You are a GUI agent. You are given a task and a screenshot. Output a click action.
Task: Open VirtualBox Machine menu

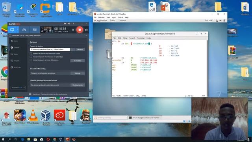[101, 17]
